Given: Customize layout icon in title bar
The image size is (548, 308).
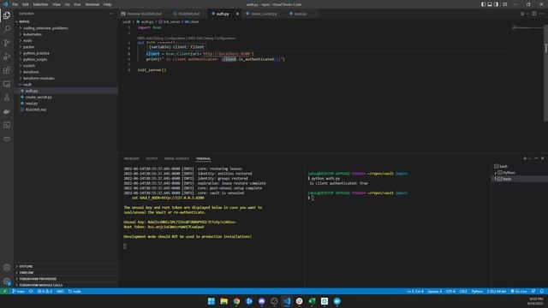Looking at the screenshot, I should [x=504, y=4].
